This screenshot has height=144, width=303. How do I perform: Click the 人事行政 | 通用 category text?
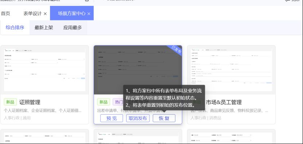coord(17,118)
